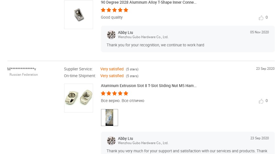Click Wenzhou Gubo Hardware Co. in the 23 Sep reply
Screen dimensions: 275x154
143,143
